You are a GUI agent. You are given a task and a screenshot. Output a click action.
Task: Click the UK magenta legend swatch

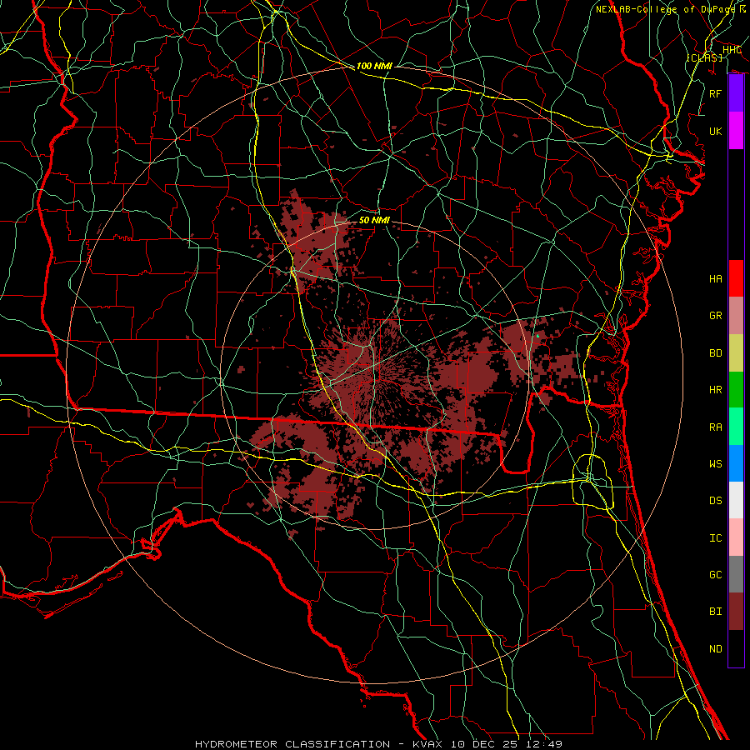736,131
